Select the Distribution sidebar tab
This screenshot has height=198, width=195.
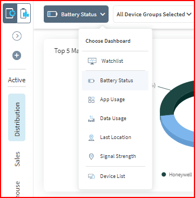[17, 117]
